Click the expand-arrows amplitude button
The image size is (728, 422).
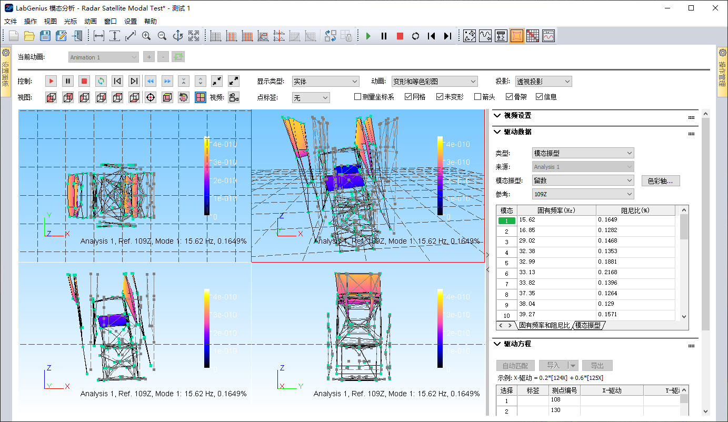234,81
